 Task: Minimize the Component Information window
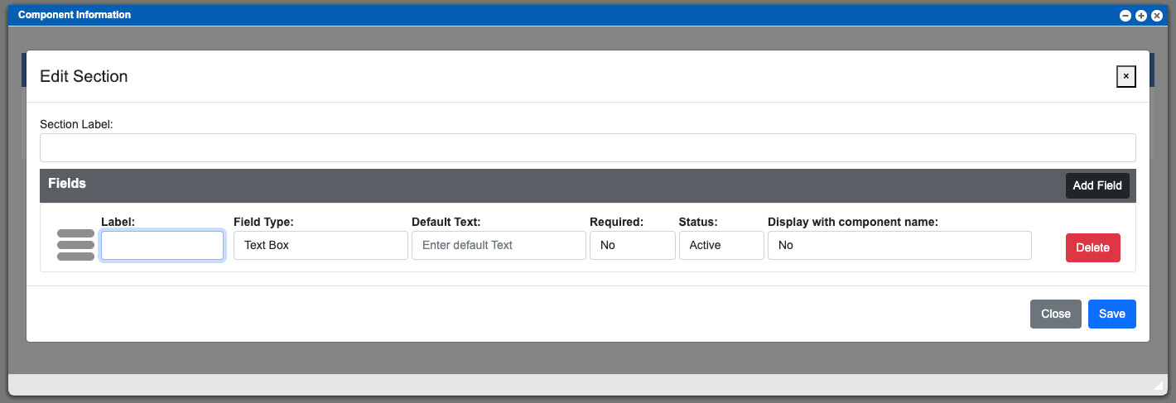pyautogui.click(x=1125, y=16)
